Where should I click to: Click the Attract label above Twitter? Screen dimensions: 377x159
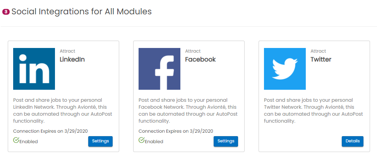click(x=318, y=51)
